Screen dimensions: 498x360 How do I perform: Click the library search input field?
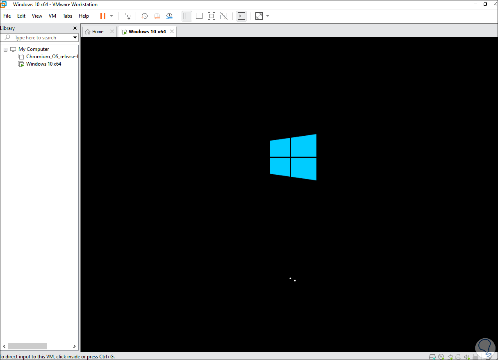39,37
